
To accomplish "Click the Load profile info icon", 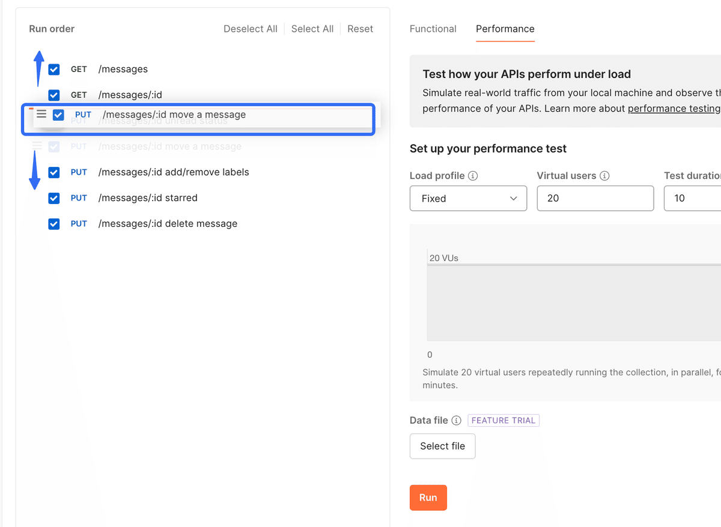I will [473, 176].
